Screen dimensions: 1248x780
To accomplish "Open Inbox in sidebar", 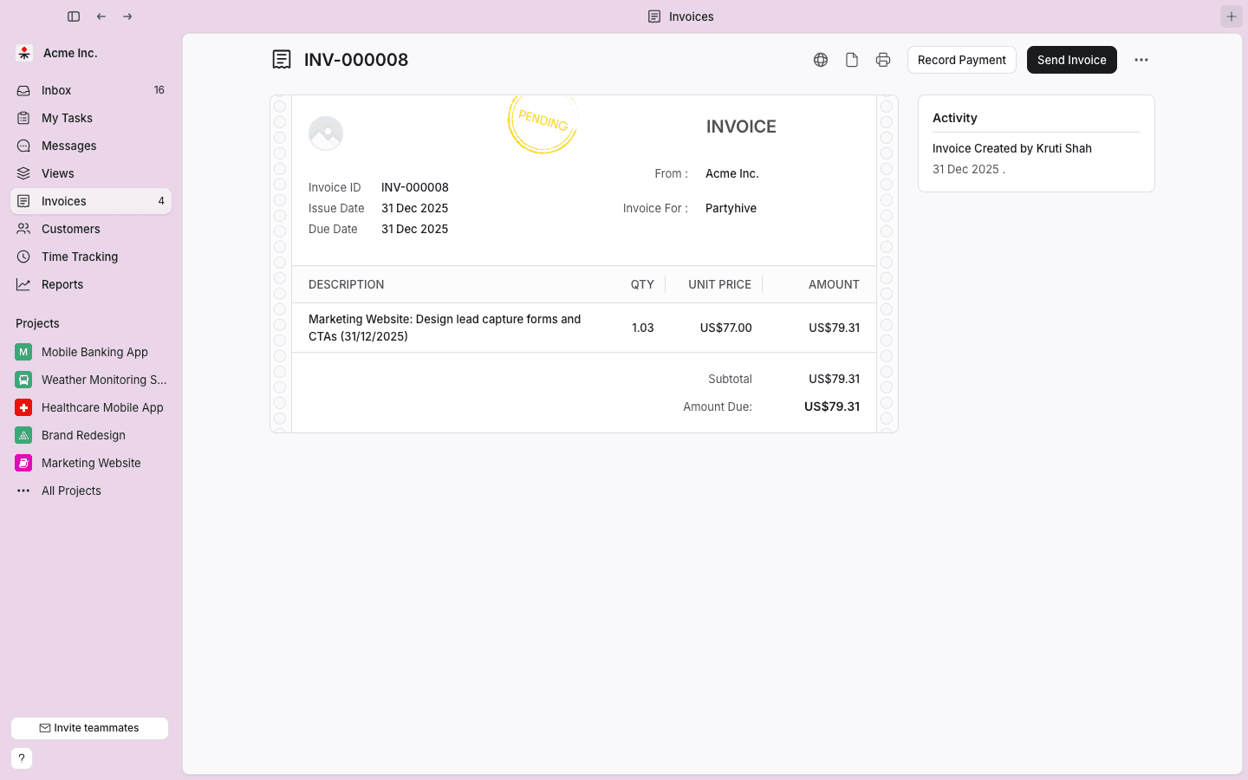I will pos(91,90).
